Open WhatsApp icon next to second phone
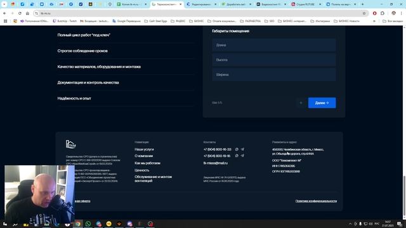The width and height of the screenshot is (406, 228). 237,156
